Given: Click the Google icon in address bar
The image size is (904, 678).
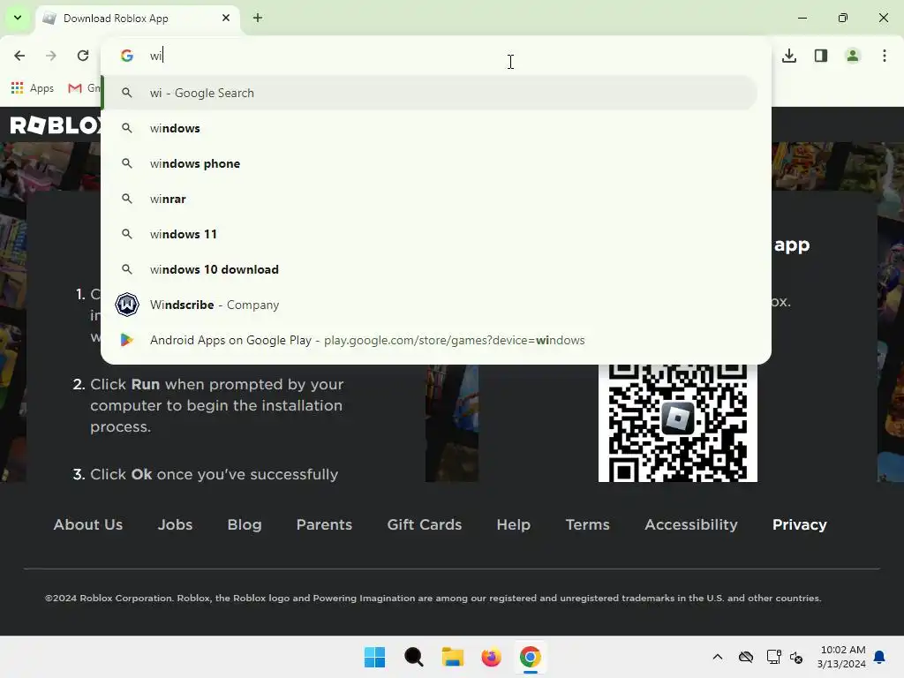Looking at the screenshot, I should (x=127, y=56).
